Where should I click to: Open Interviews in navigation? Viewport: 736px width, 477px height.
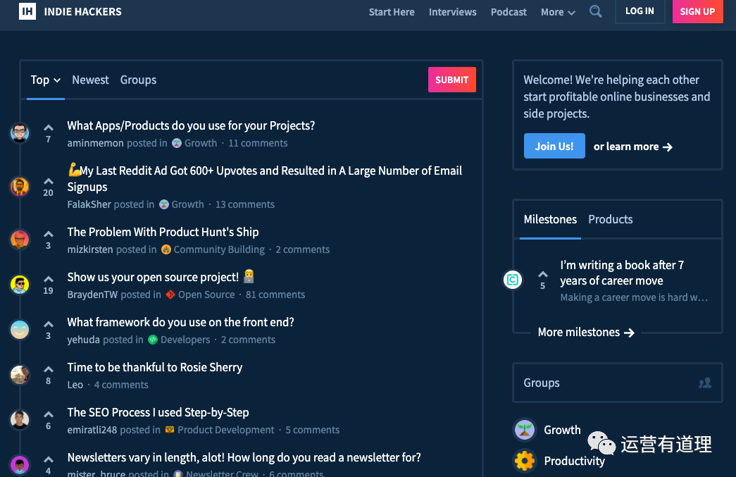tap(452, 12)
